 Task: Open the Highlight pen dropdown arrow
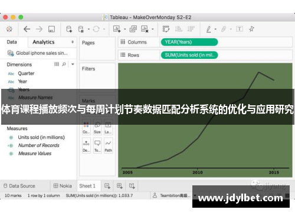pyautogui.click(x=215, y=29)
